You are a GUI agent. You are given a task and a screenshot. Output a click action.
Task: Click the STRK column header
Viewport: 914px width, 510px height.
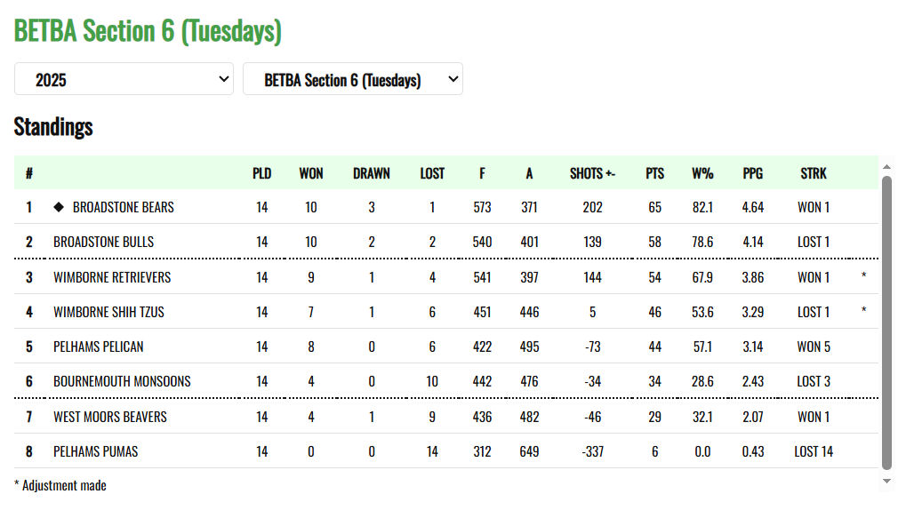tap(813, 173)
